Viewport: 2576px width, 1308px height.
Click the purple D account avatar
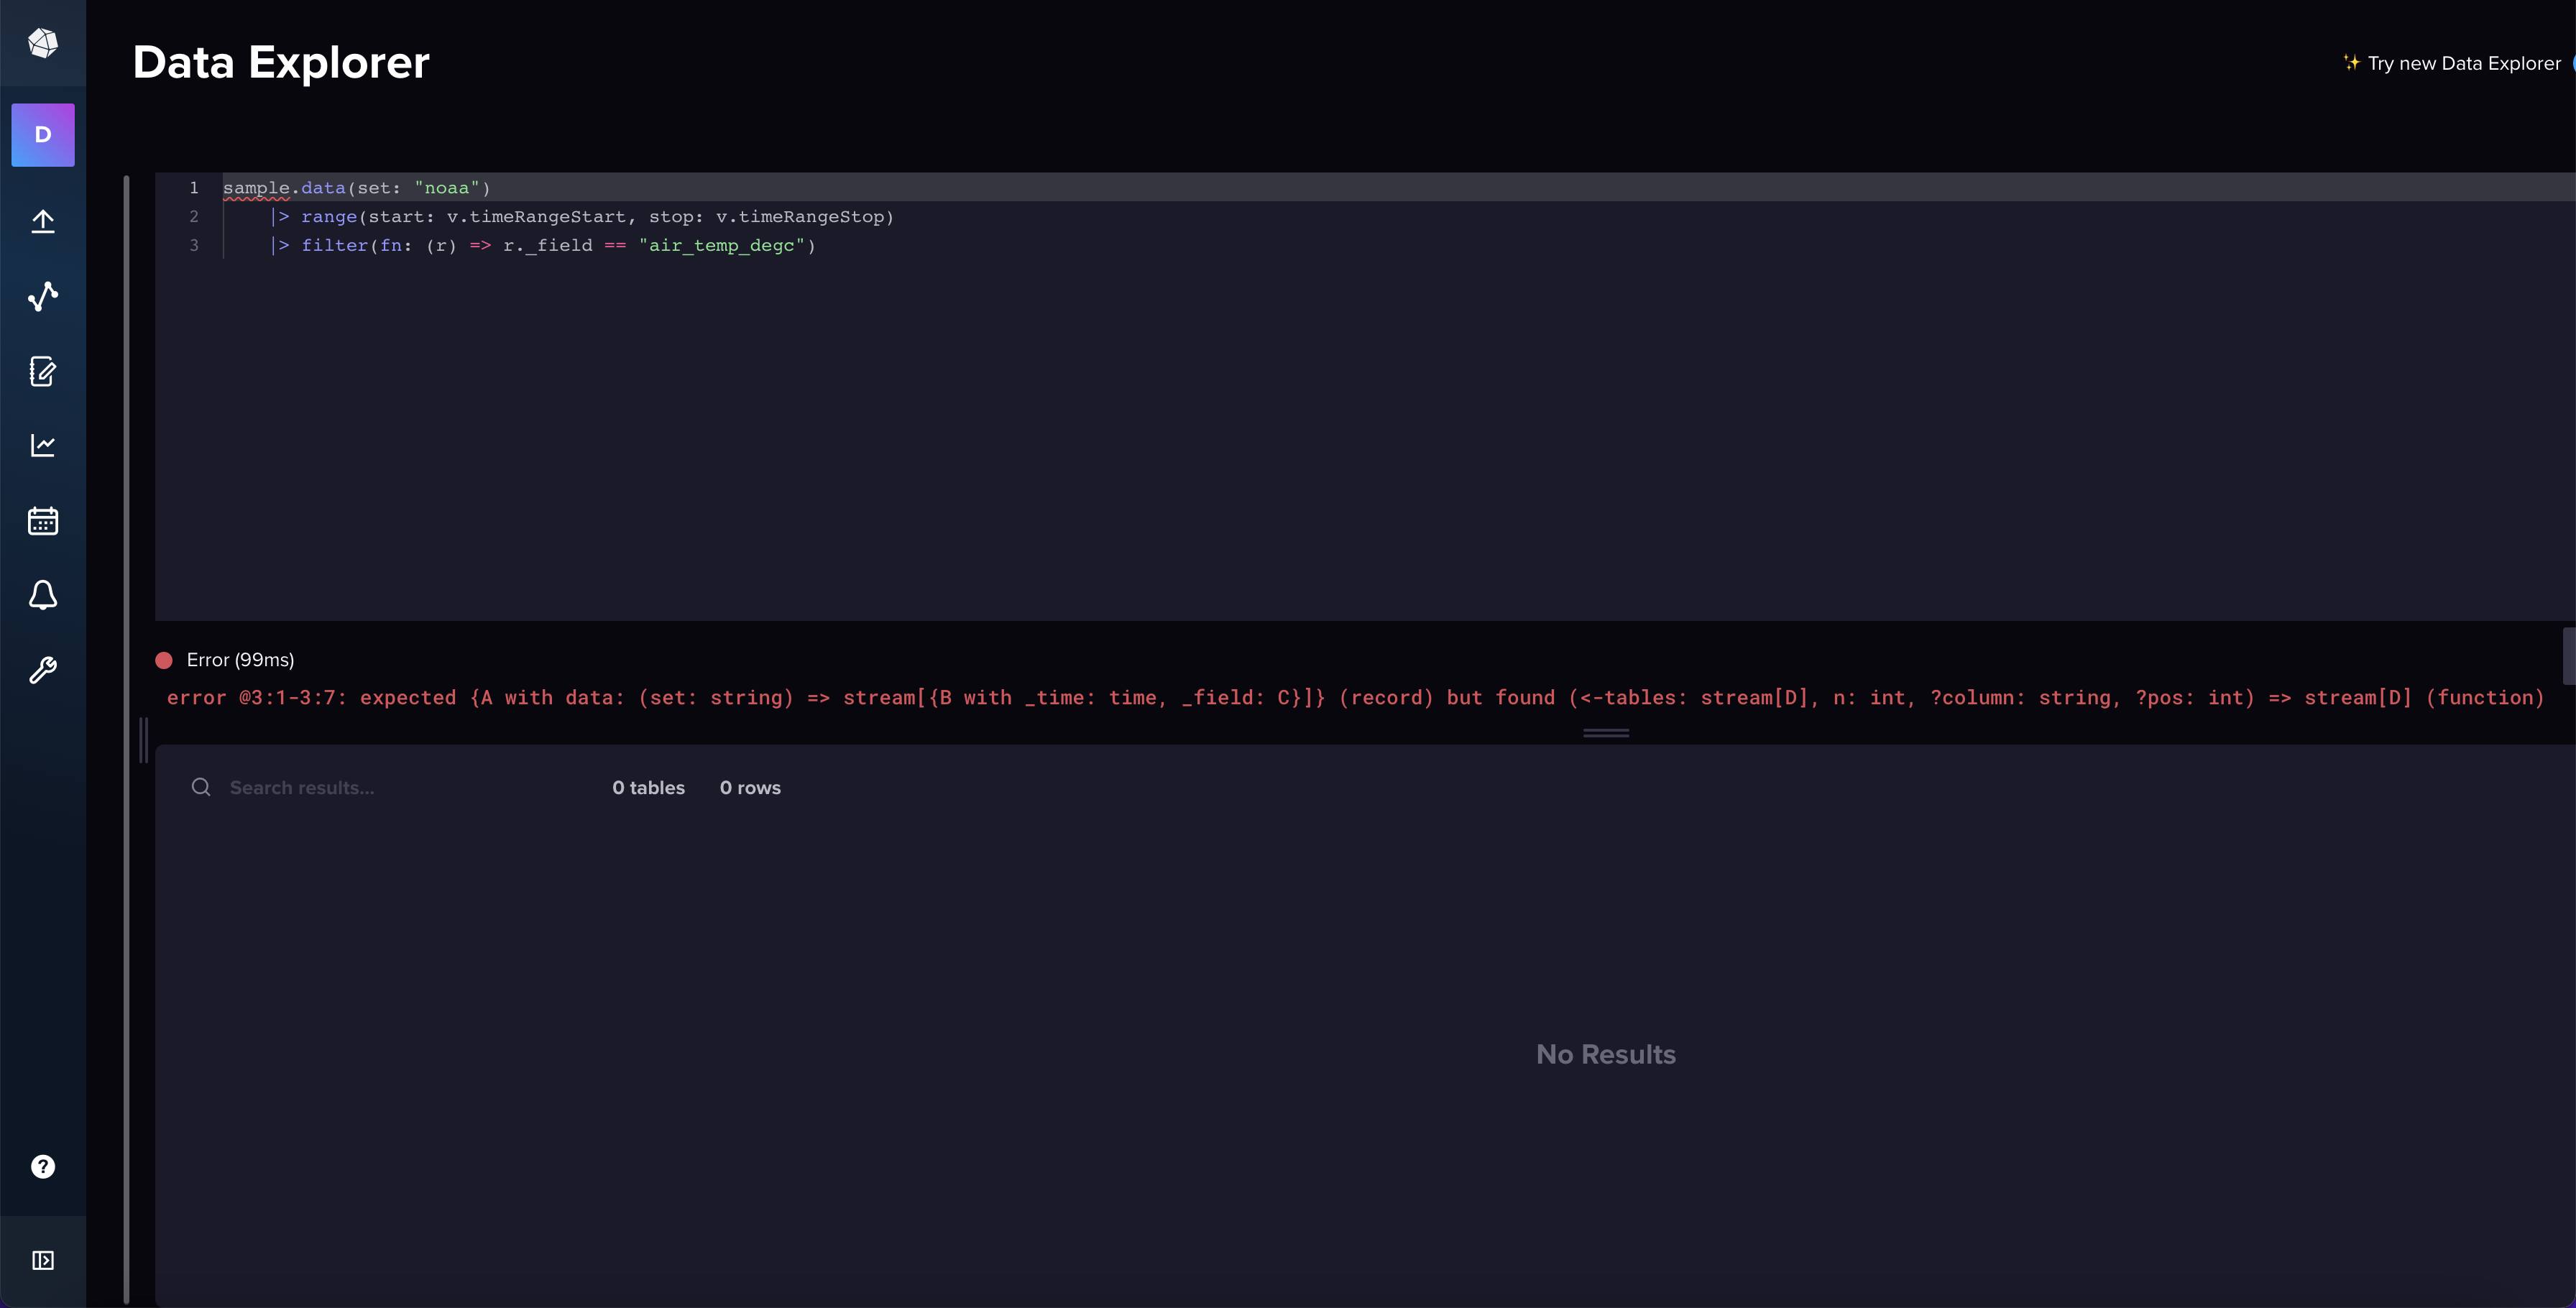coord(43,135)
